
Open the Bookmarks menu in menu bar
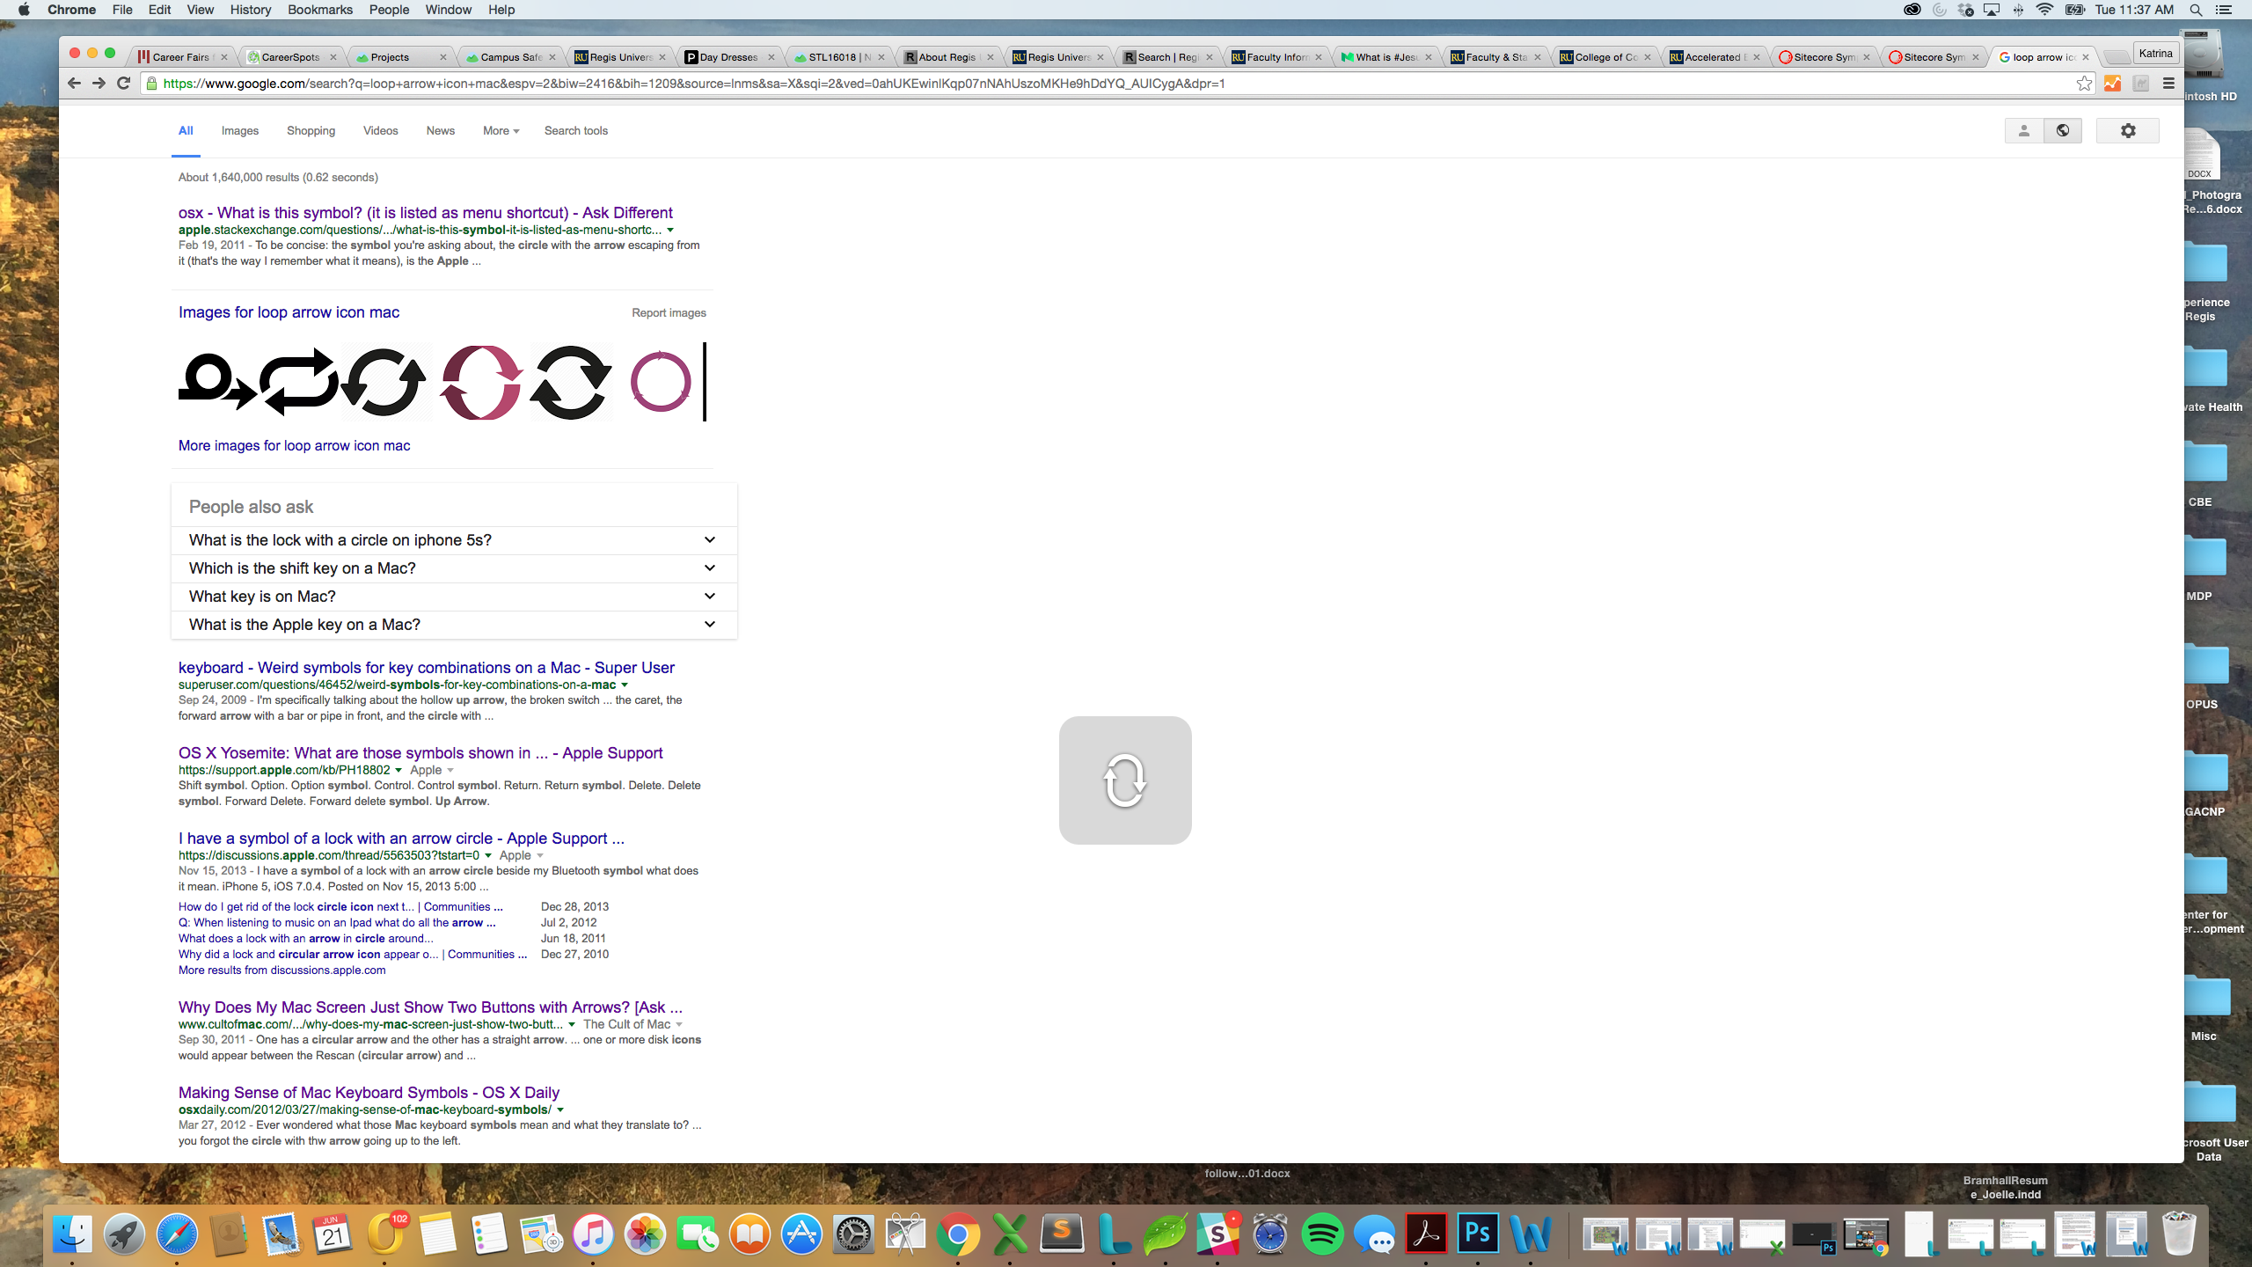(x=319, y=10)
